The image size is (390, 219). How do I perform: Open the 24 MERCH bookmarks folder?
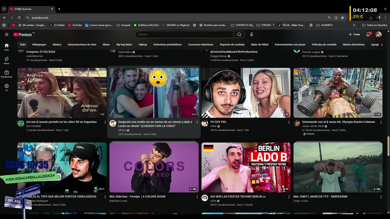(x=324, y=25)
